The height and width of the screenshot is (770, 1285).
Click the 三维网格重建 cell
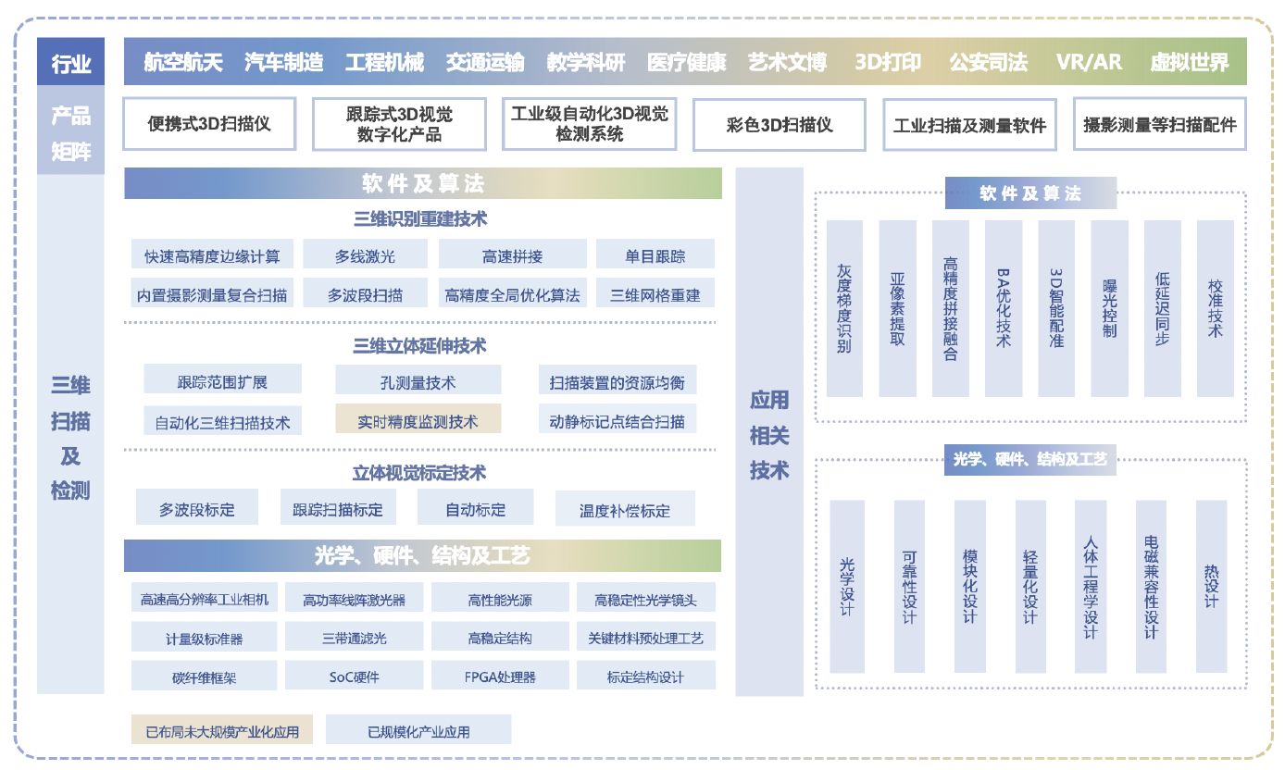[x=655, y=293]
